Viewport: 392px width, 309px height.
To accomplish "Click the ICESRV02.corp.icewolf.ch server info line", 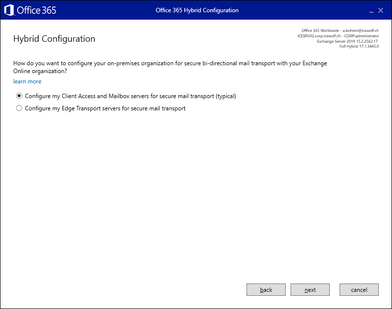I will coord(338,36).
